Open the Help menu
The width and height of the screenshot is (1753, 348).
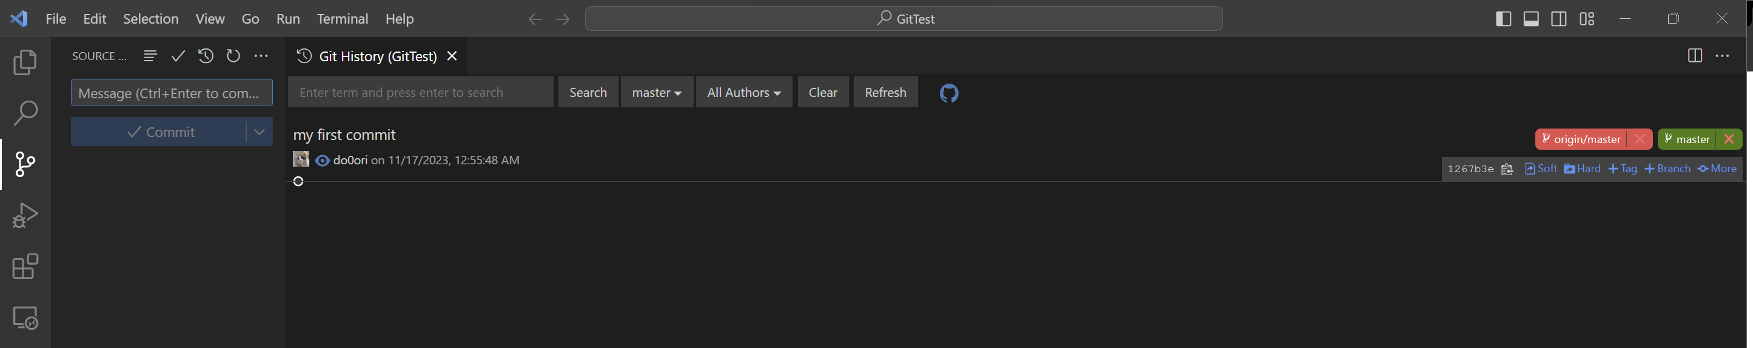pyautogui.click(x=400, y=18)
